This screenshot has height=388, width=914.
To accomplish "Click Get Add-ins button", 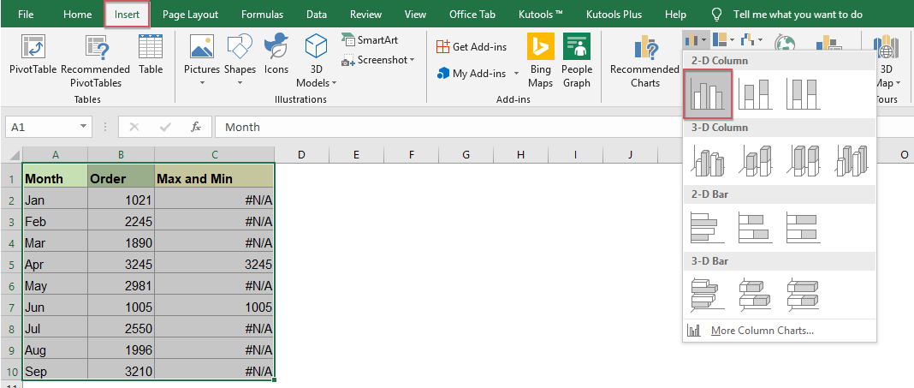I will 472,46.
